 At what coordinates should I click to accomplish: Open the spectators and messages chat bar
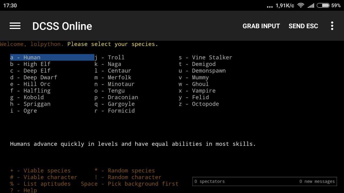pos(265,181)
